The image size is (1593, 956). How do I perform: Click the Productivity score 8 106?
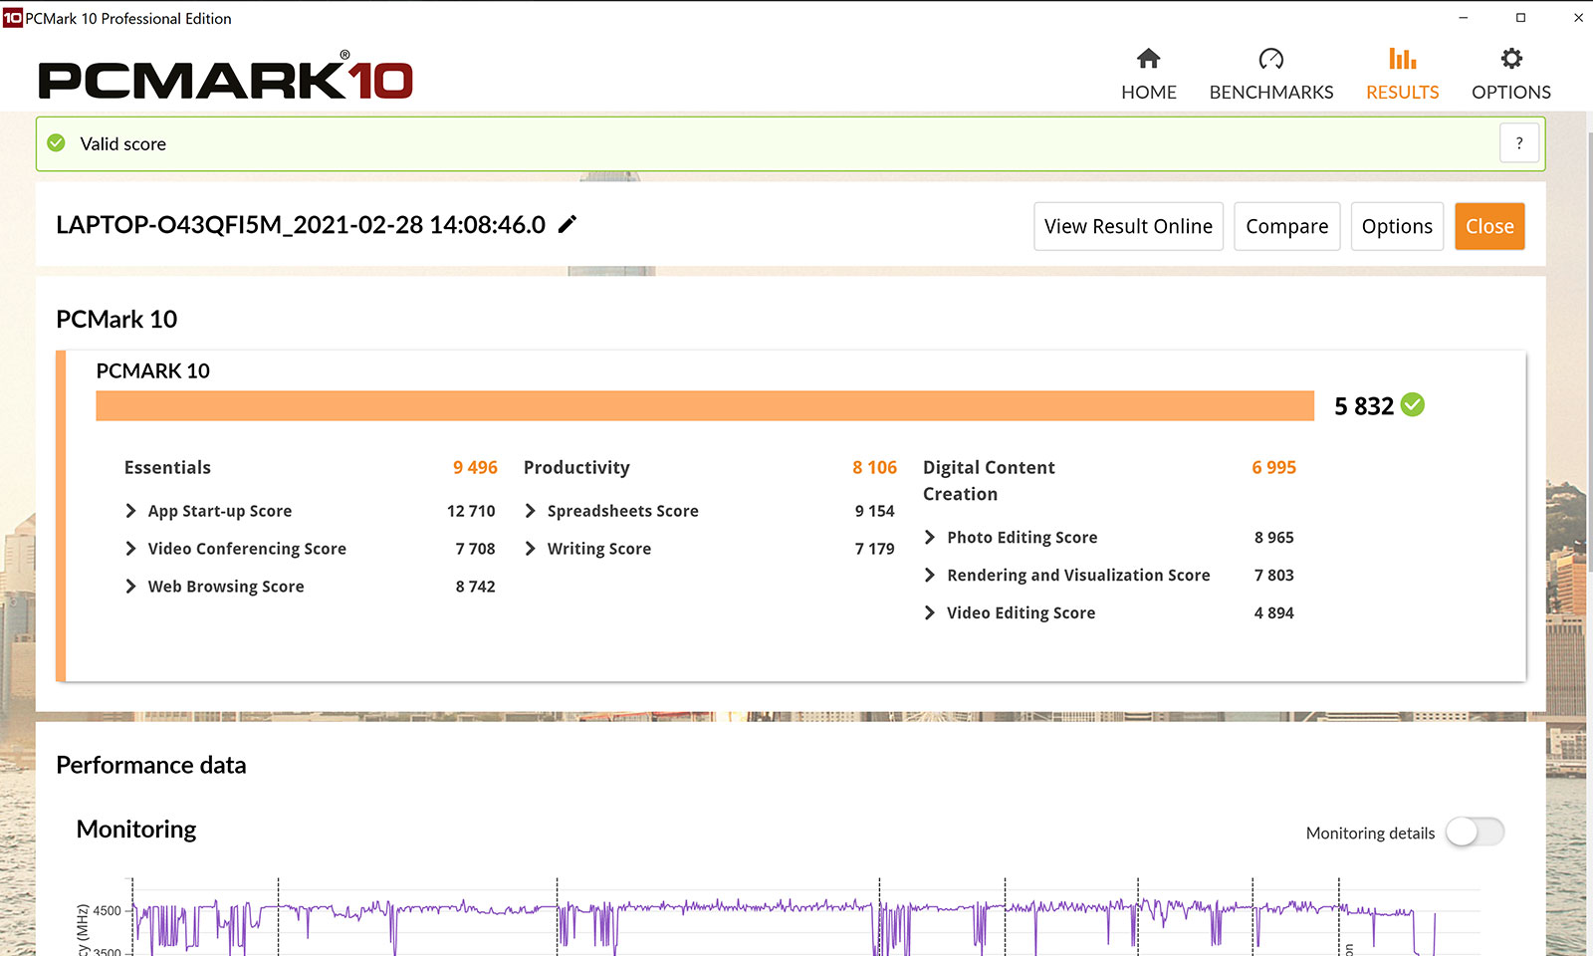[x=874, y=467]
